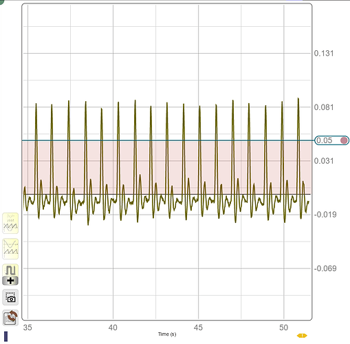The height and width of the screenshot is (344, 350).
Task: Click the square-wave pulse channel icon
Action: [10, 270]
